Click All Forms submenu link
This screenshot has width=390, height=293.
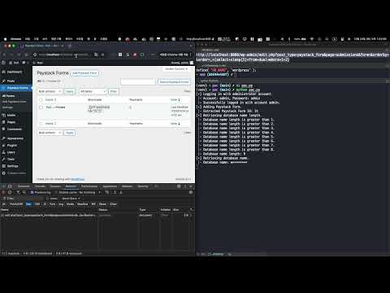pyautogui.click(x=8, y=96)
